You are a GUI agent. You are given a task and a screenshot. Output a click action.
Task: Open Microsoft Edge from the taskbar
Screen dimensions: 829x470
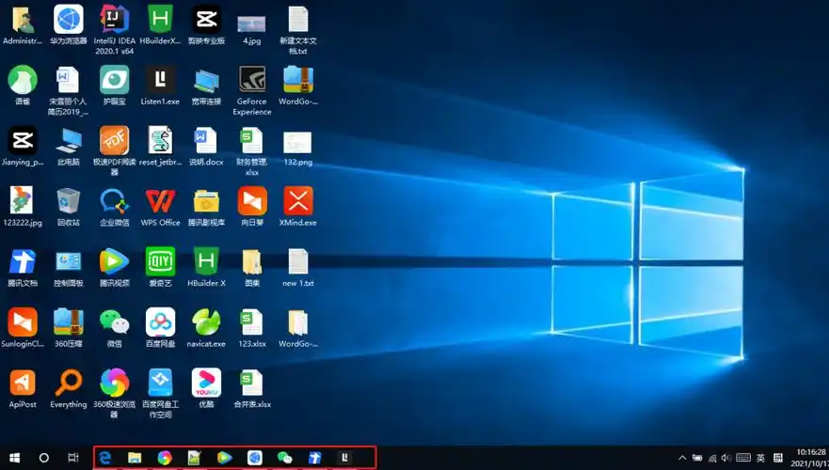105,458
